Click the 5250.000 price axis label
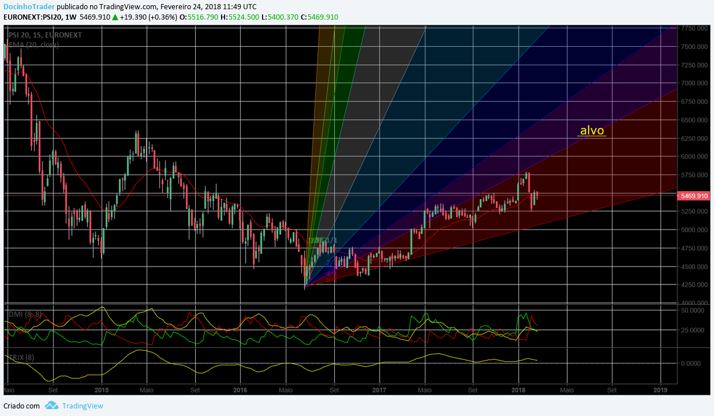The height and width of the screenshot is (416, 714). tap(694, 211)
